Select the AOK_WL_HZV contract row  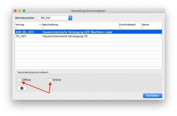[x=88, y=32]
